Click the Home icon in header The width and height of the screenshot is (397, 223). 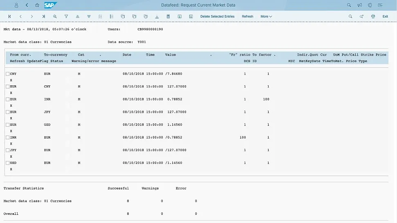coord(37,5)
